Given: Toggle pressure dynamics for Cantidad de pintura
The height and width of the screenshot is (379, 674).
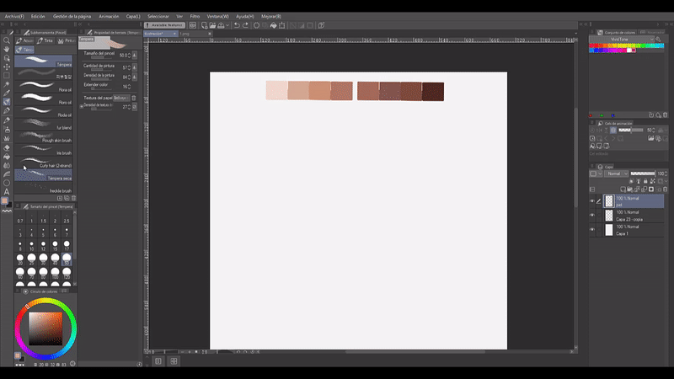Looking at the screenshot, I should click(135, 67).
